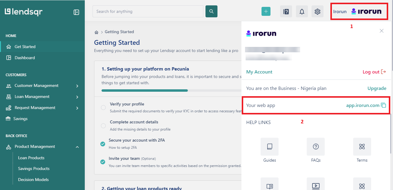Expand the Loan Management menu

tap(42, 96)
